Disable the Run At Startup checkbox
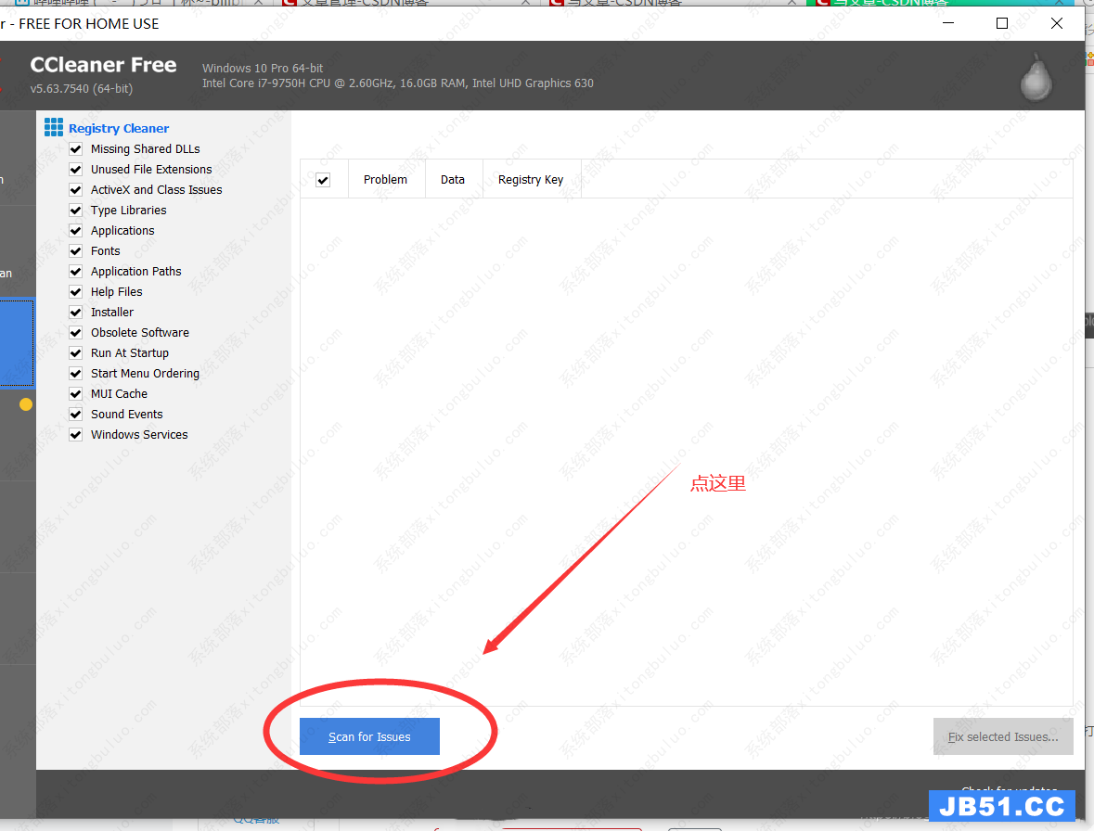The image size is (1094, 831). (x=76, y=353)
